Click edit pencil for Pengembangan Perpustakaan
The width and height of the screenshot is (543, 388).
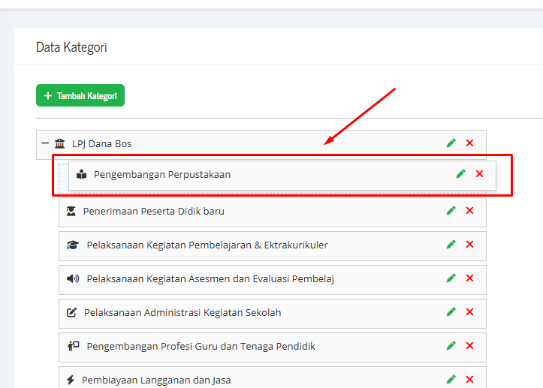(x=461, y=174)
